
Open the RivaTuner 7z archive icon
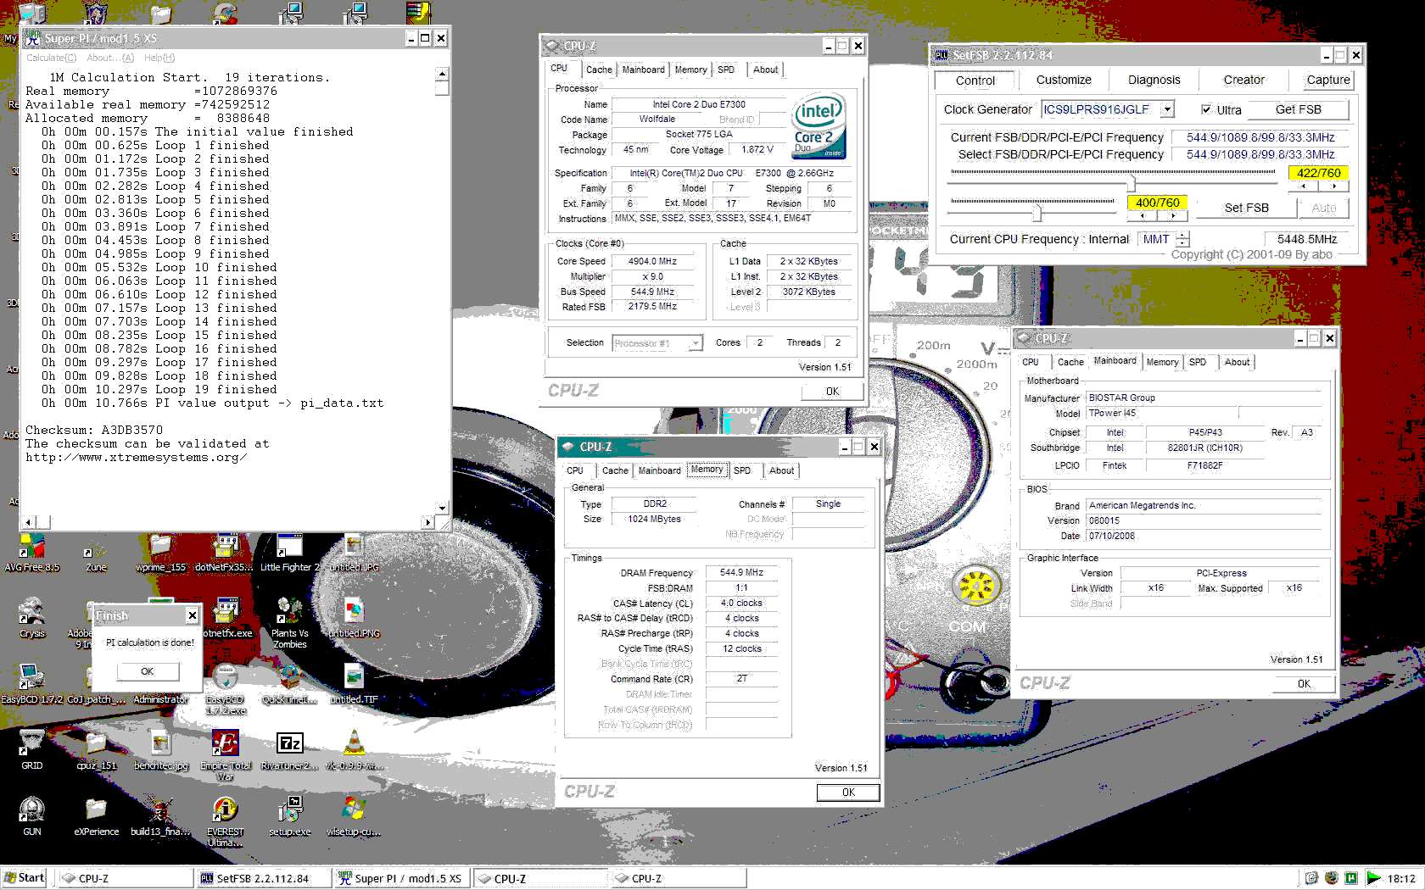289,751
